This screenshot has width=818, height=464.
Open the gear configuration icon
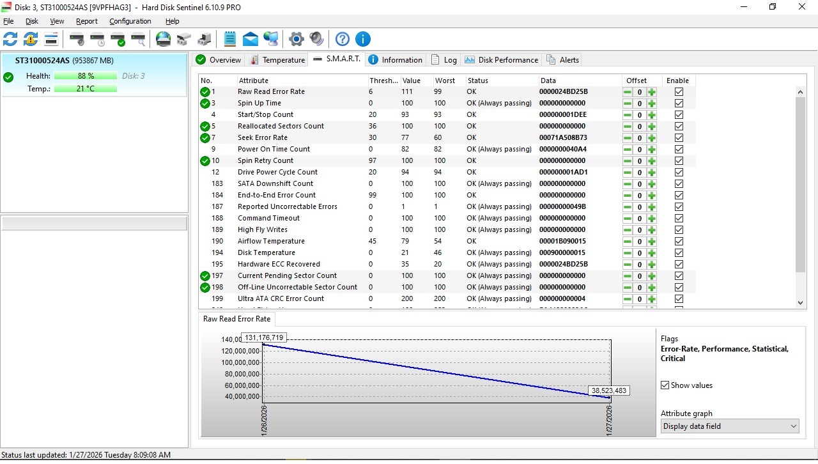tap(296, 39)
